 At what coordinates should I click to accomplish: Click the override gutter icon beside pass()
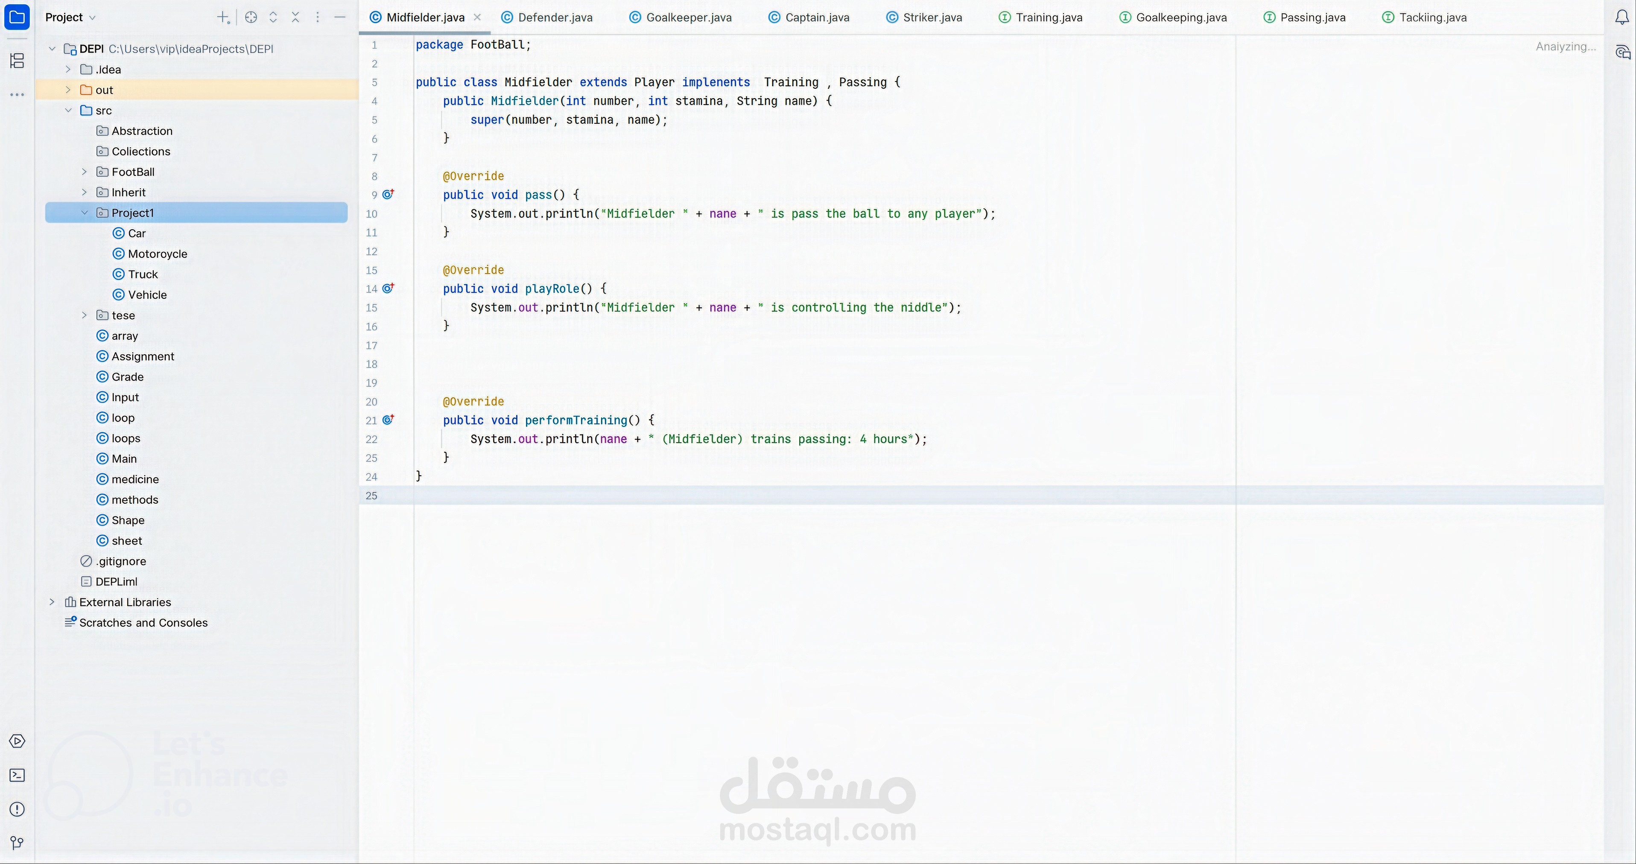[388, 194]
